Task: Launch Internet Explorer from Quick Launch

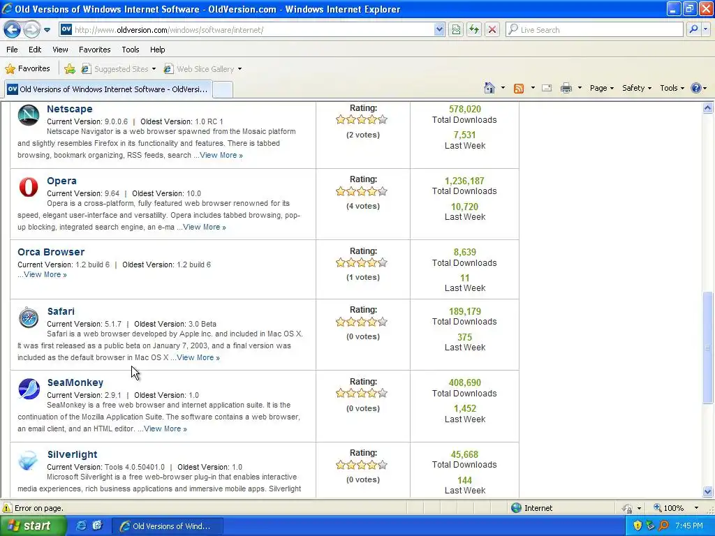Action: point(81,526)
